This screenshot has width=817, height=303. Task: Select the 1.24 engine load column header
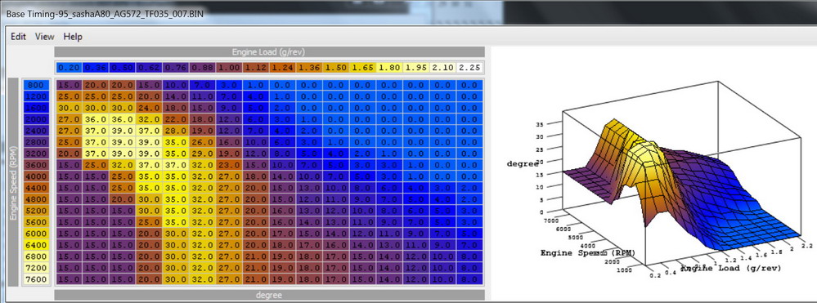282,68
